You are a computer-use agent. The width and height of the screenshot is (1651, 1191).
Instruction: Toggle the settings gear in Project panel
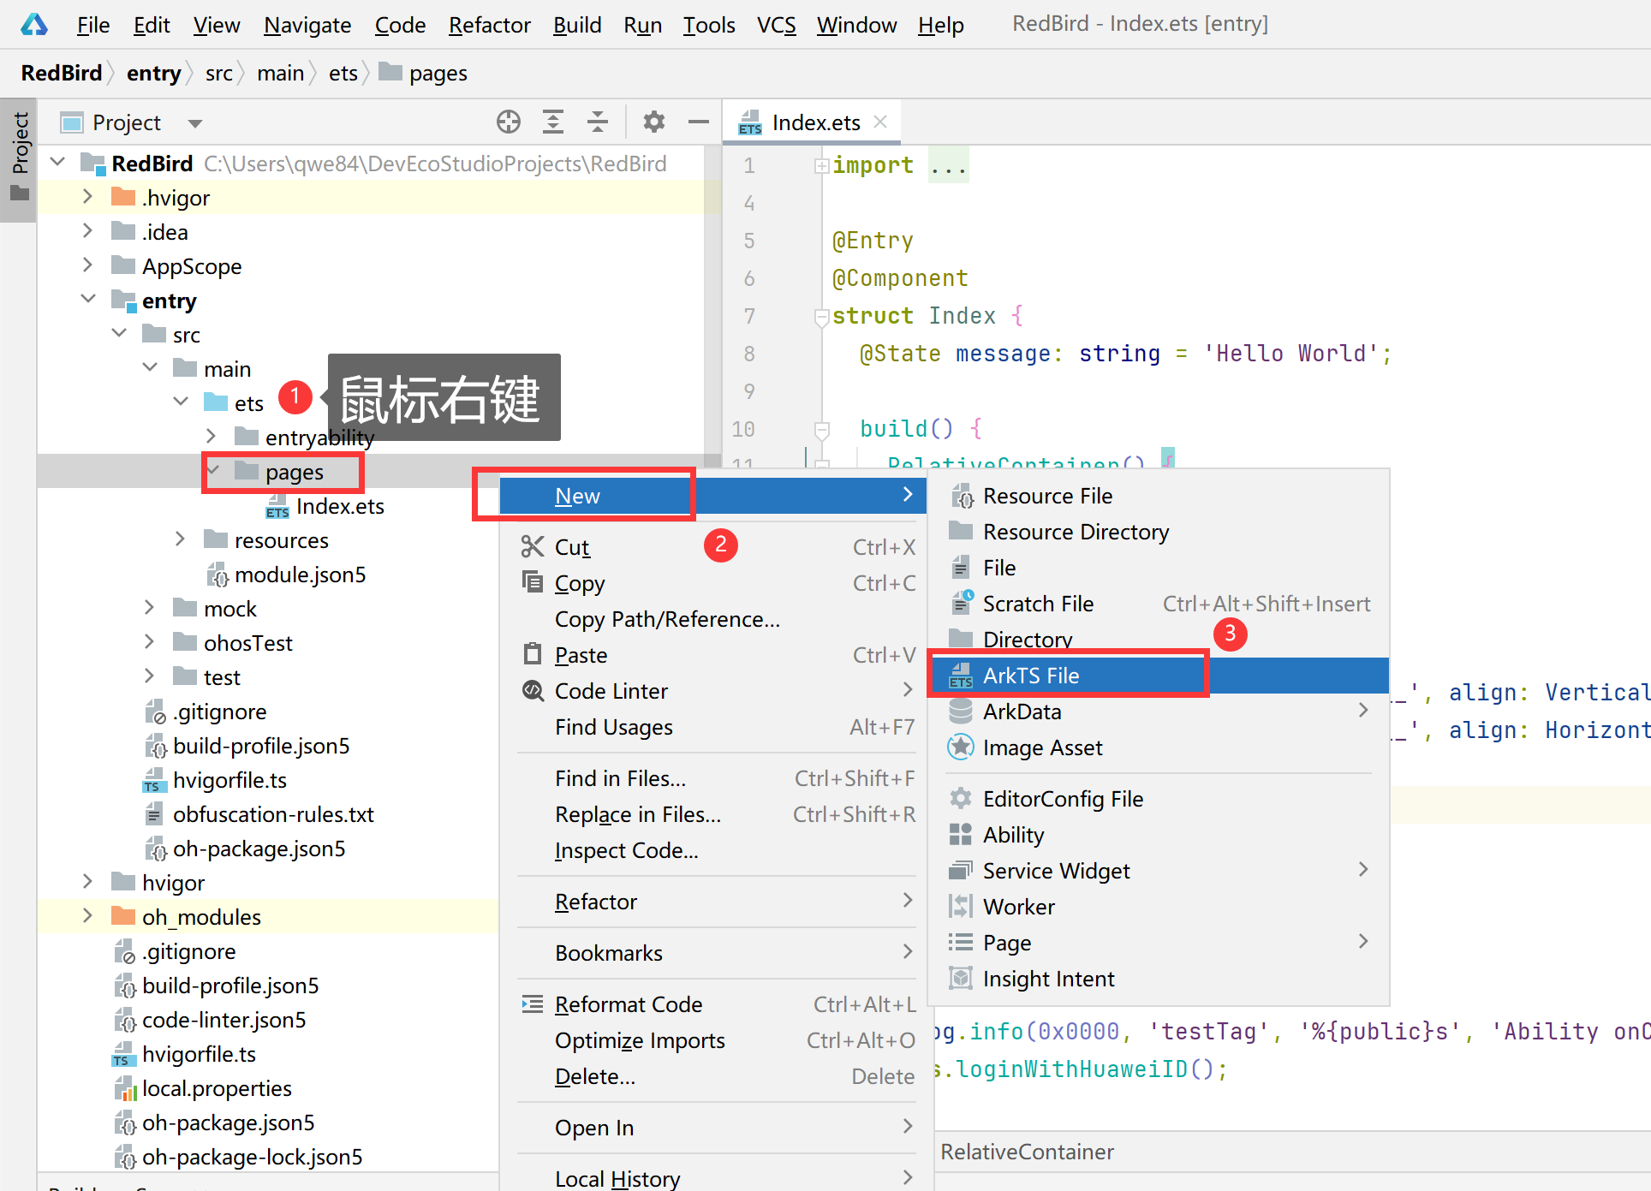pyautogui.click(x=653, y=121)
